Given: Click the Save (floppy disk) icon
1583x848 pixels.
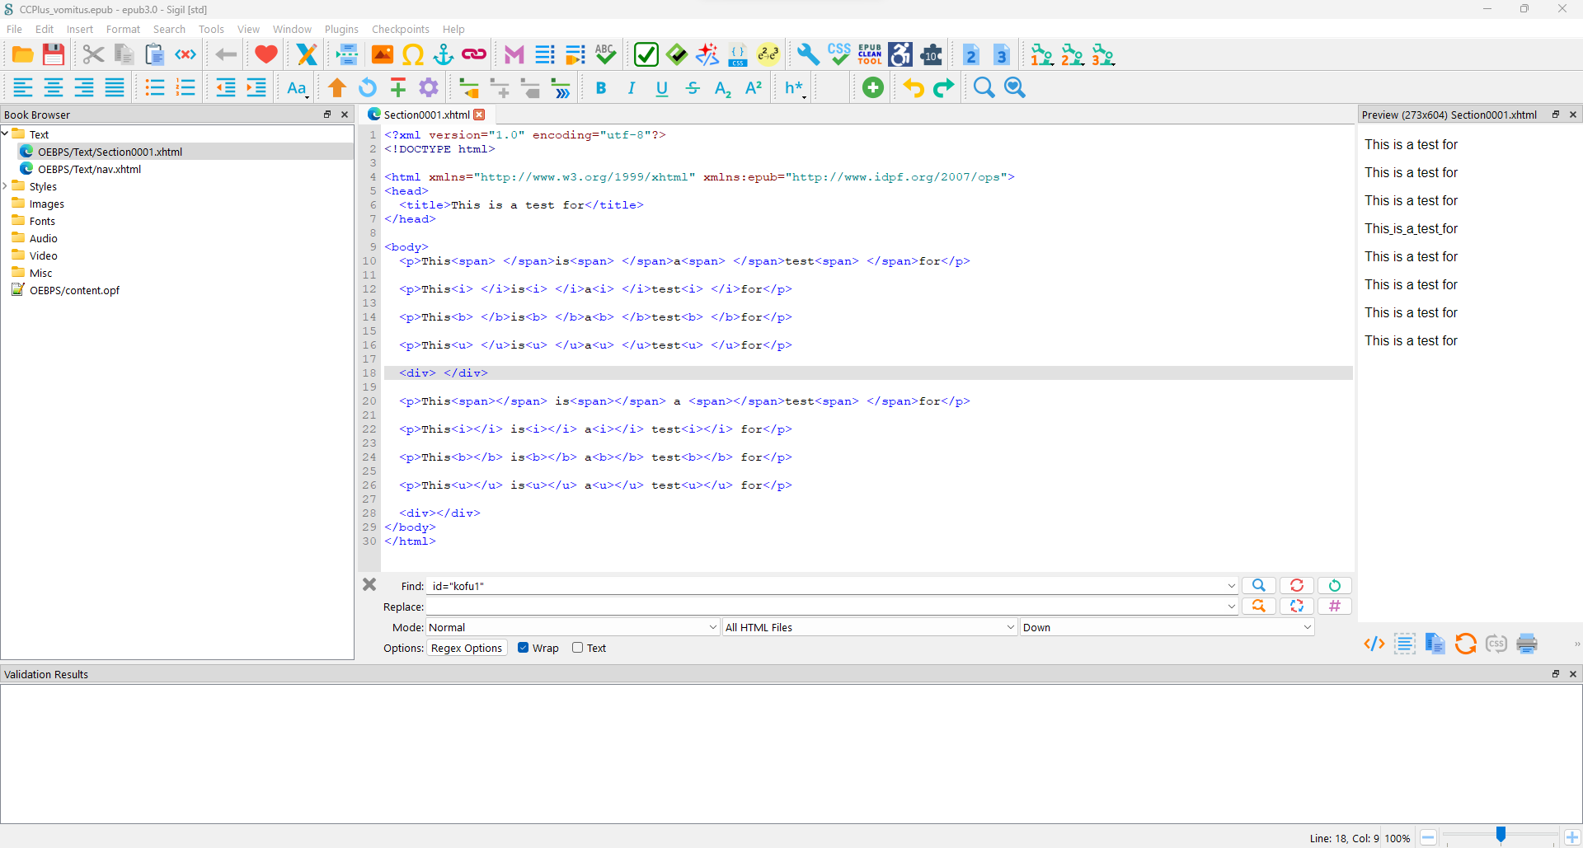Looking at the screenshot, I should [x=54, y=55].
